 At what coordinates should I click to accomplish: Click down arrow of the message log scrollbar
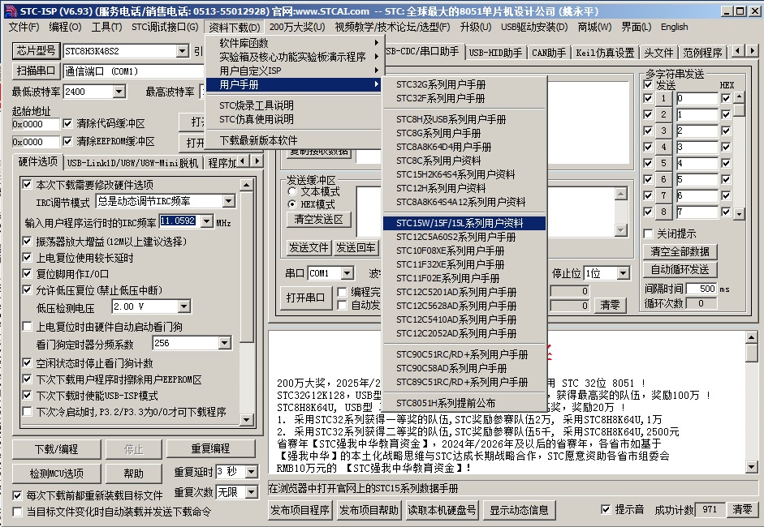tap(751, 467)
